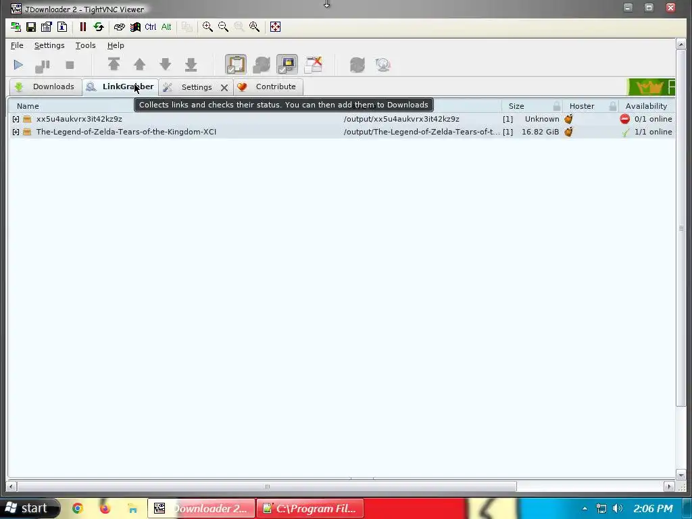Sort by the Size column header

tap(516, 106)
